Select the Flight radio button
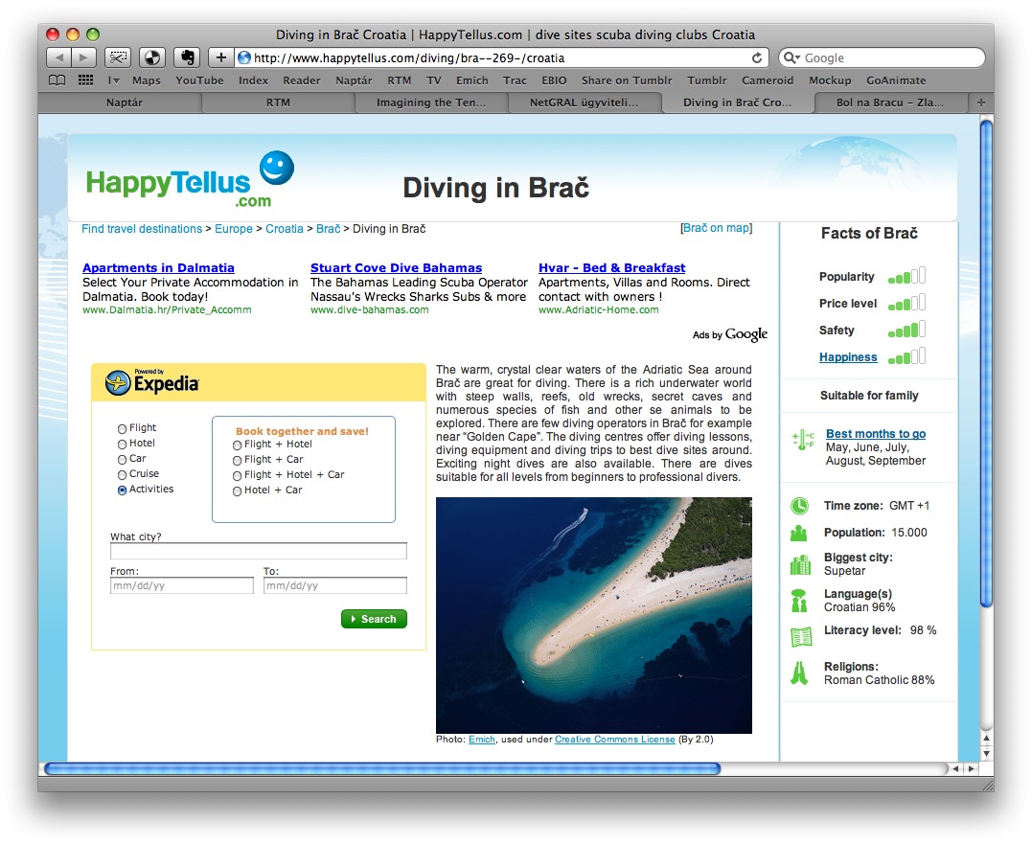1032x844 pixels. point(122,429)
